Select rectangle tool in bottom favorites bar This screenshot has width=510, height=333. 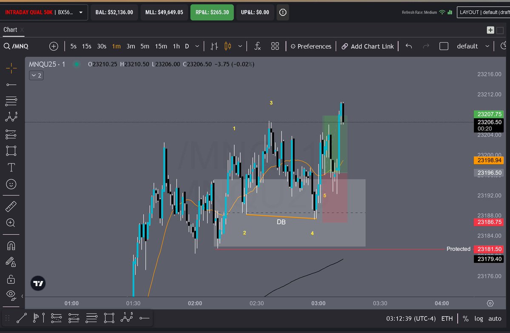tap(109, 318)
